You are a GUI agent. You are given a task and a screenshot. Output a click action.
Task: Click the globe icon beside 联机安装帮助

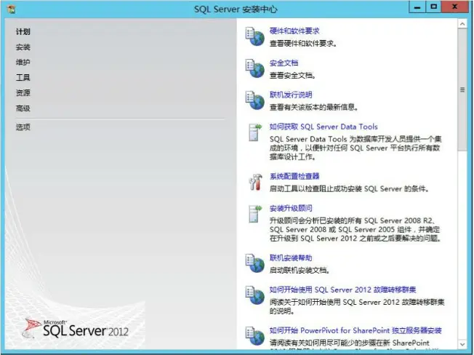click(255, 263)
